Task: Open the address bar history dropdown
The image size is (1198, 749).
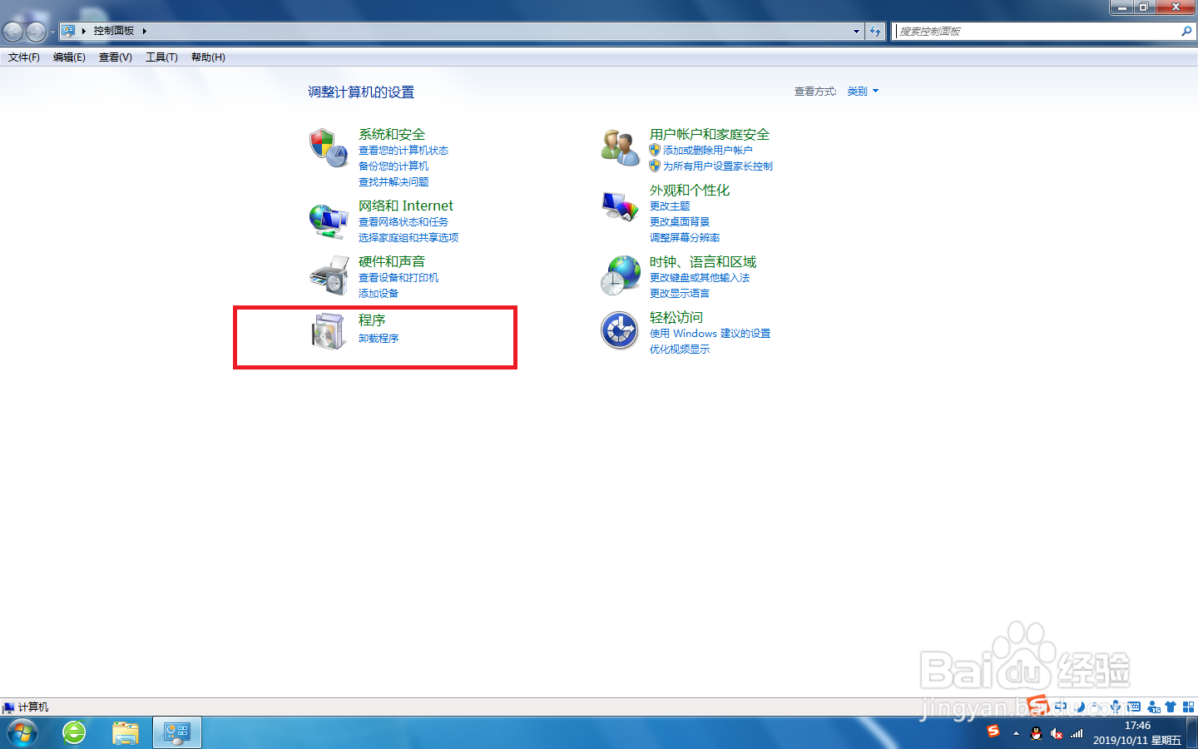Action: [x=856, y=31]
